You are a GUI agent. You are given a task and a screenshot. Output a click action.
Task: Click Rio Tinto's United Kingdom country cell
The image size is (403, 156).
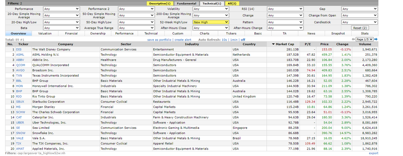tap(244, 96)
